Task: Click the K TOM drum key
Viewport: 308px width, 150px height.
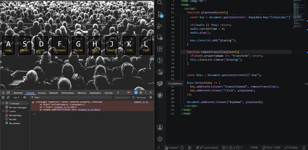Action: point(129,45)
